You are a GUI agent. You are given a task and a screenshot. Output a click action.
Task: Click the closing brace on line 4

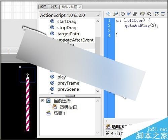117,35
